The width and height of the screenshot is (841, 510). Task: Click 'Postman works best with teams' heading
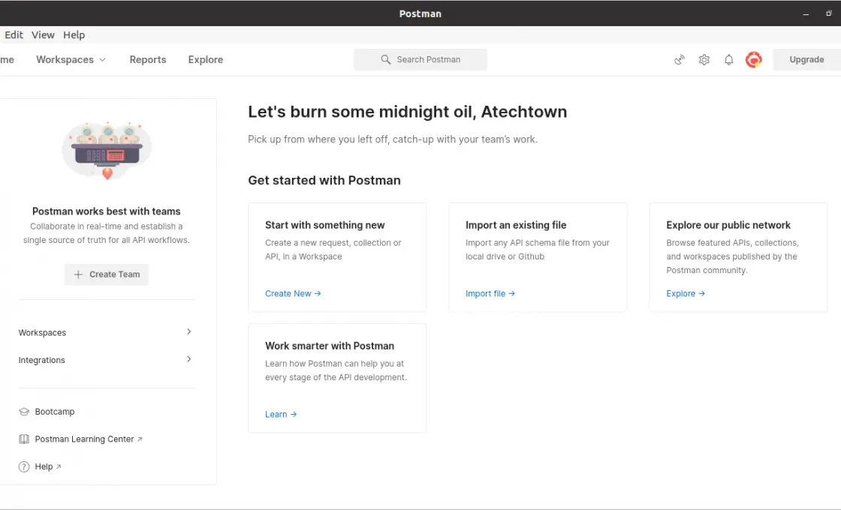point(106,211)
